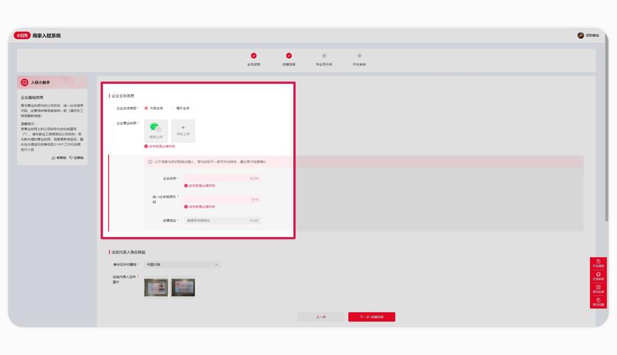This screenshot has width=617, height=355.
Task: Open the 身份证件归属地 dropdown
Action: click(182, 264)
